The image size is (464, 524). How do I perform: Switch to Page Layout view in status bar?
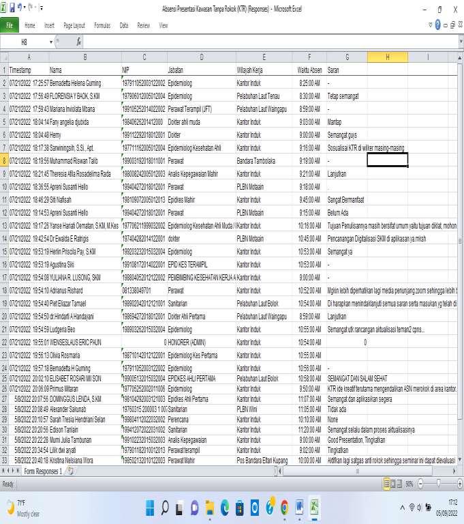tap(393, 484)
